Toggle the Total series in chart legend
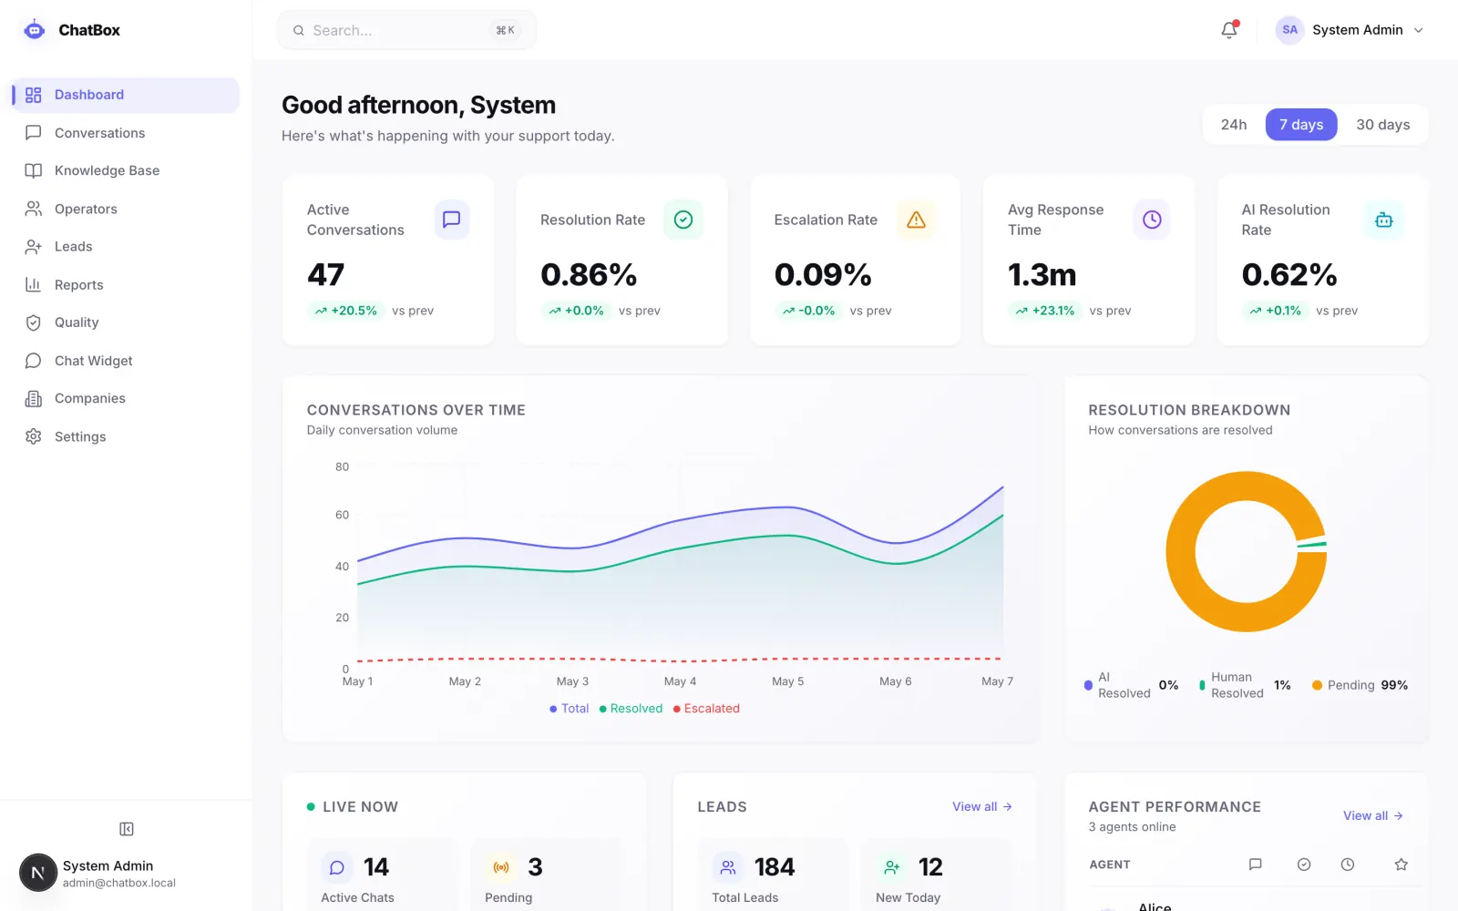The image size is (1458, 911). (570, 709)
